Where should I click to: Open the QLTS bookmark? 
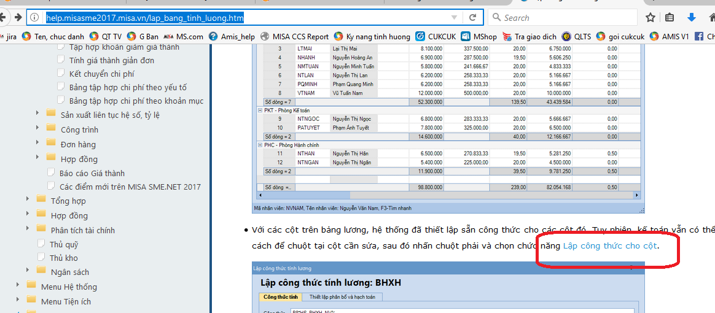click(x=576, y=36)
